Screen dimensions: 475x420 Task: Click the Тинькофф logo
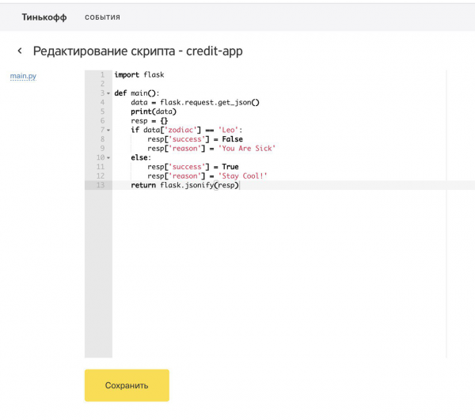pos(44,17)
